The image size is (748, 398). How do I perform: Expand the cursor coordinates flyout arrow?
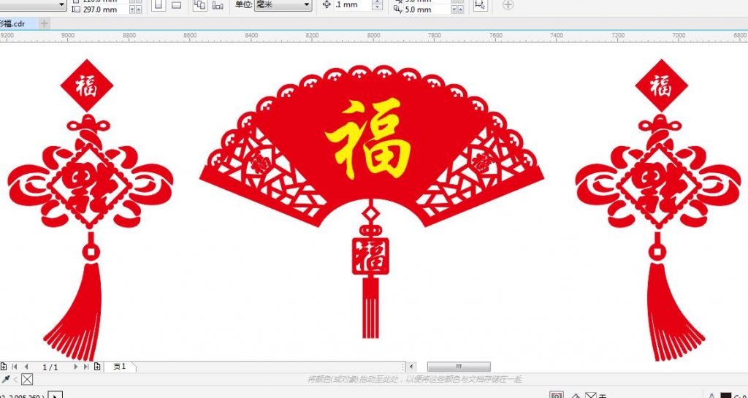56,396
